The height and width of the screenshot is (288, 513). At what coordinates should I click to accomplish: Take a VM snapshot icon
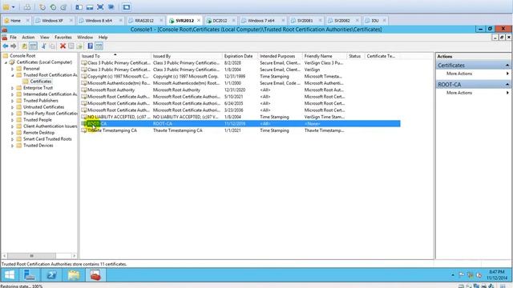point(42,7)
